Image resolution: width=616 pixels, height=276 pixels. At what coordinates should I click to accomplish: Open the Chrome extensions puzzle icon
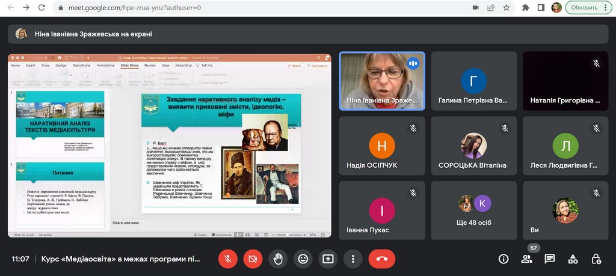[x=526, y=8]
